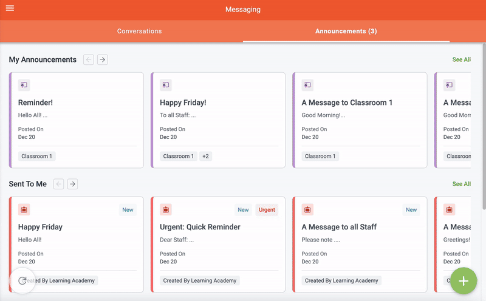Viewport: 486px width, 301px height.
Task: Click See All for My Announcements
Action: point(461,59)
